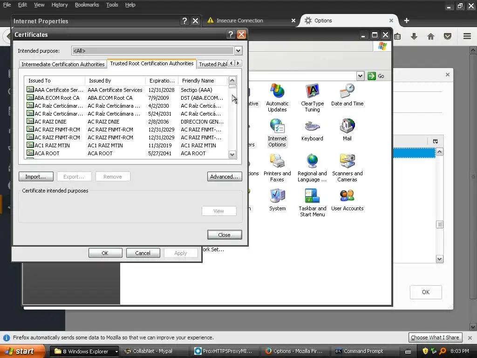Open a new Firefox tab with plus
Screen dimensions: 477x358
pos(406,21)
